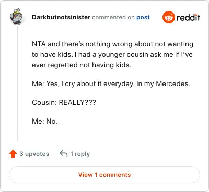Click the orange Reddit Snoo logo
The image size is (209, 192).
click(169, 17)
